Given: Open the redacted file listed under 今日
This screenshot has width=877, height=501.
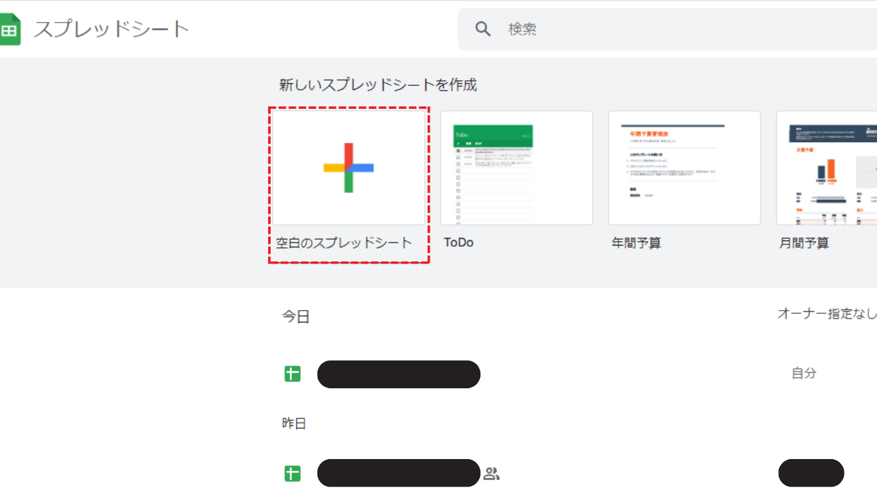Looking at the screenshot, I should [398, 374].
